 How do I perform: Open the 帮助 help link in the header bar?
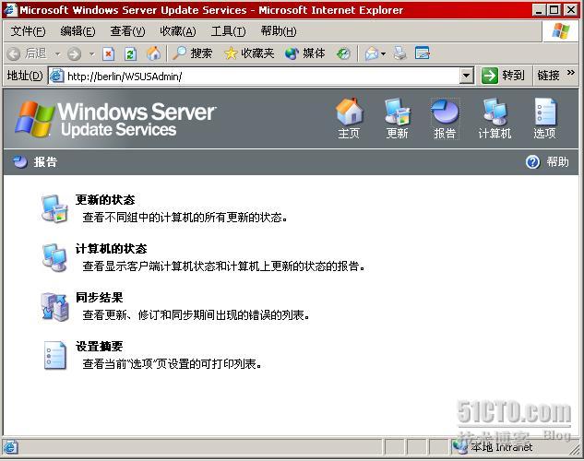coord(557,162)
